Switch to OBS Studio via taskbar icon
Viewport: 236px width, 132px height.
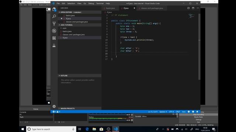[x=108, y=129]
